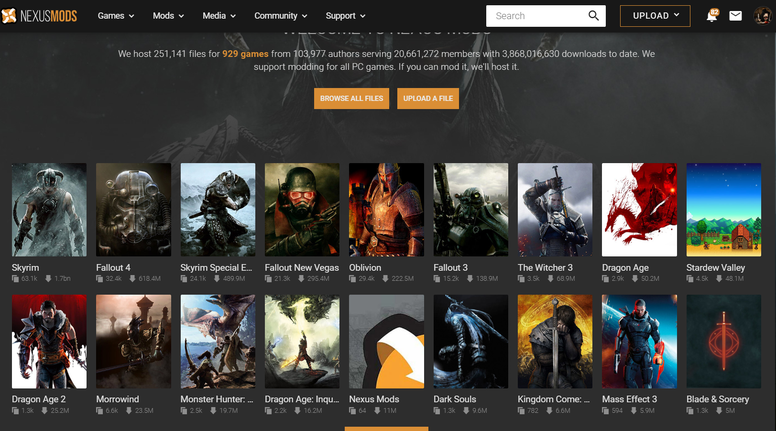Open The Witcher 3 cover thumbnail
The image size is (776, 431).
[555, 210]
